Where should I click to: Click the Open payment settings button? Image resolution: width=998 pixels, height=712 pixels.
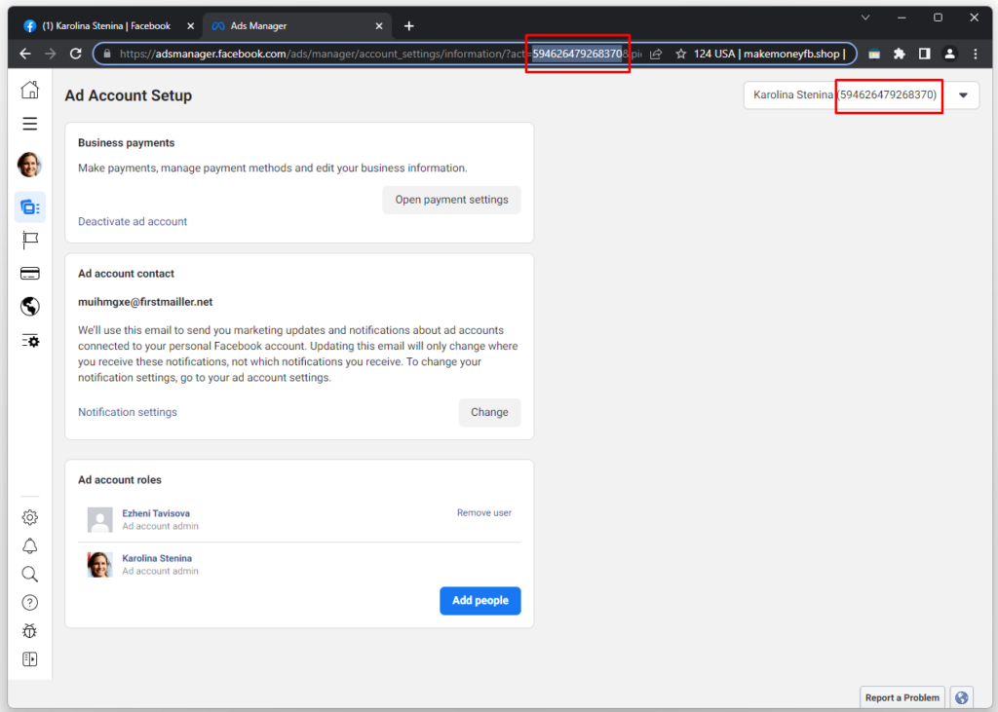point(451,199)
